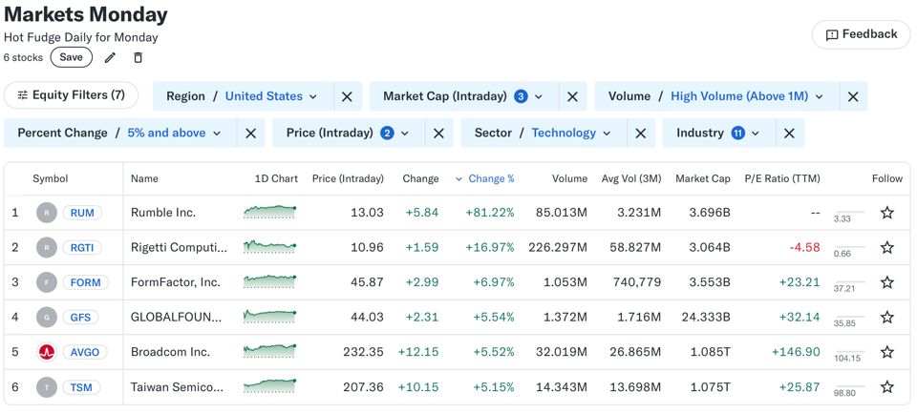Remove the Region filter with its X
Image resolution: width=917 pixels, height=413 pixels.
click(347, 96)
